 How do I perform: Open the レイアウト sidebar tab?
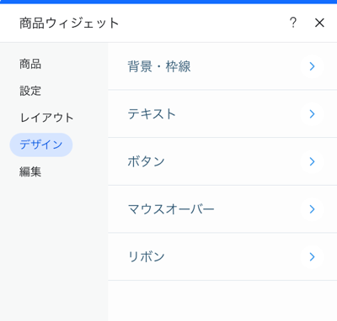46,118
